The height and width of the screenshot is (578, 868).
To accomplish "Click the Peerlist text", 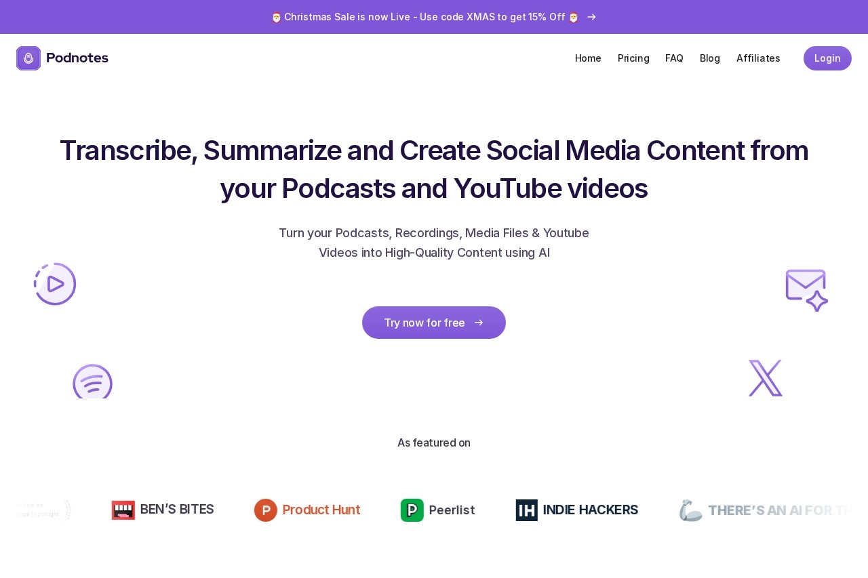I will click(x=452, y=510).
